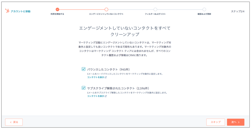This screenshot has height=130, width=251.
Task: Click external link icon under バウンスしたコンタクト
Action: 106,77
